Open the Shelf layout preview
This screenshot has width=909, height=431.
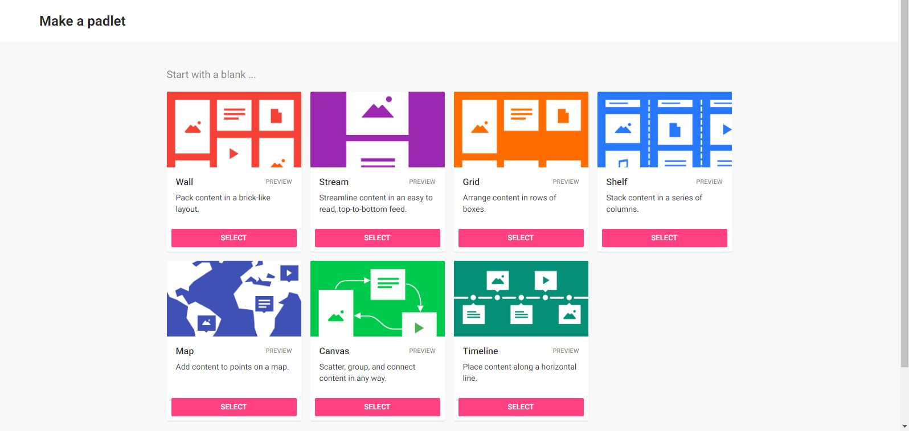[x=709, y=182]
